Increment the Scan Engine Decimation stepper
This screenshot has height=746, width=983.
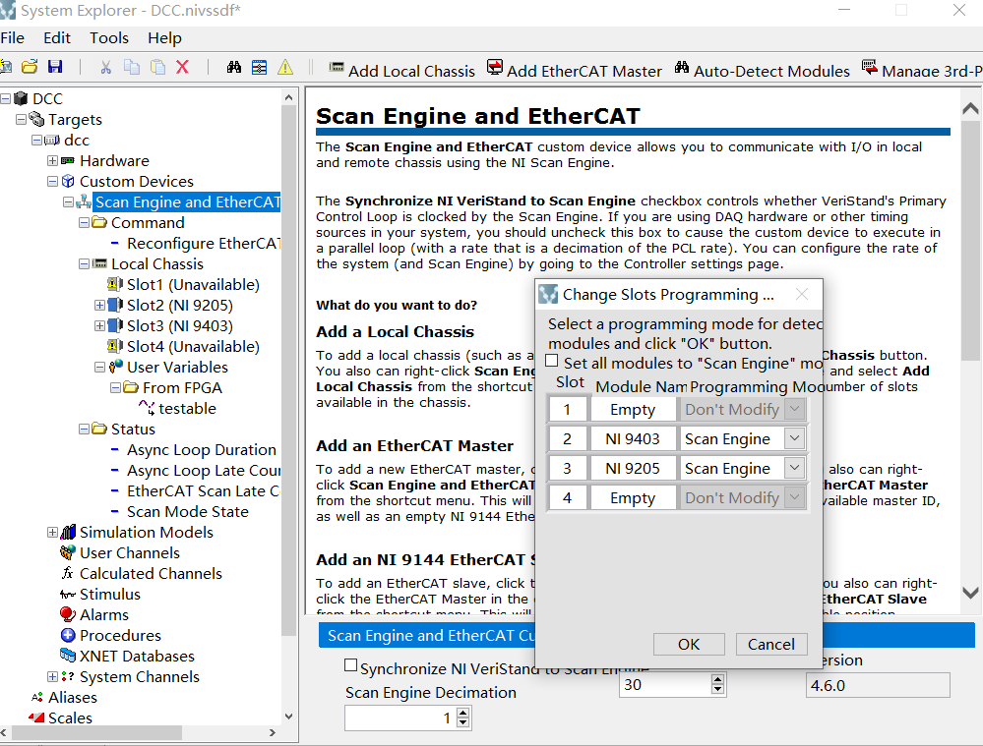point(462,712)
